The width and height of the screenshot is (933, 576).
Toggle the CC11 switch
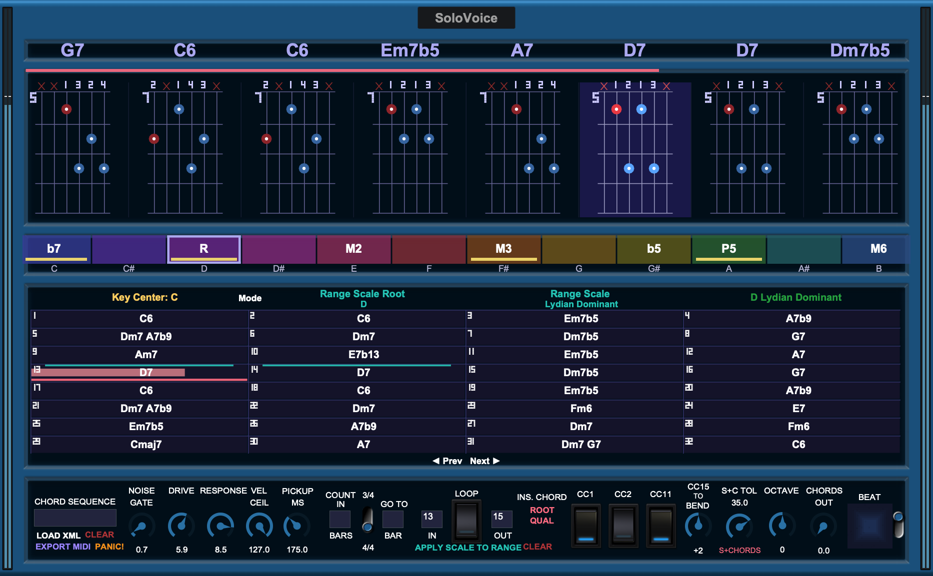661,526
